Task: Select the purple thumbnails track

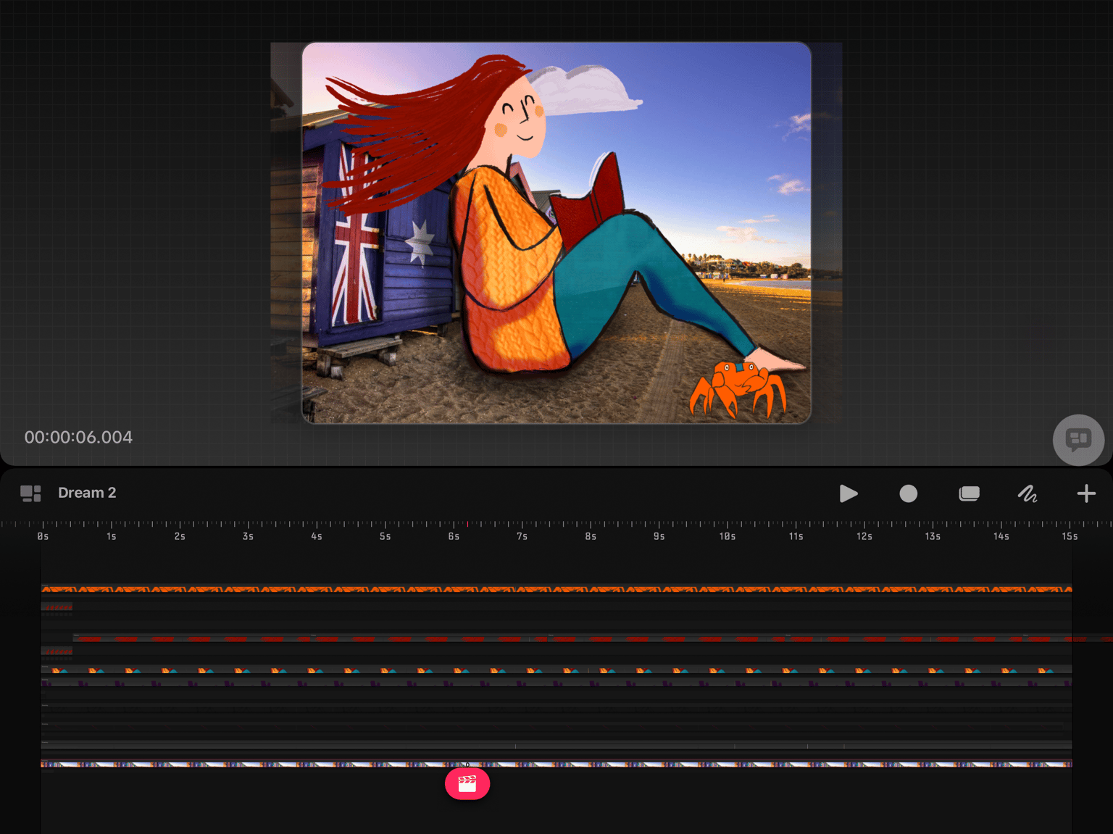Action: click(x=556, y=683)
